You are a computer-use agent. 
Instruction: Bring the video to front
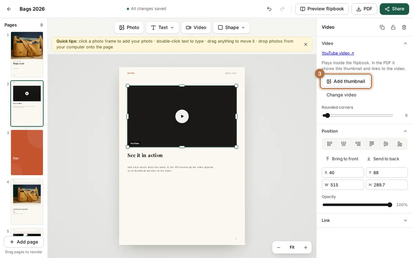tap(342, 159)
